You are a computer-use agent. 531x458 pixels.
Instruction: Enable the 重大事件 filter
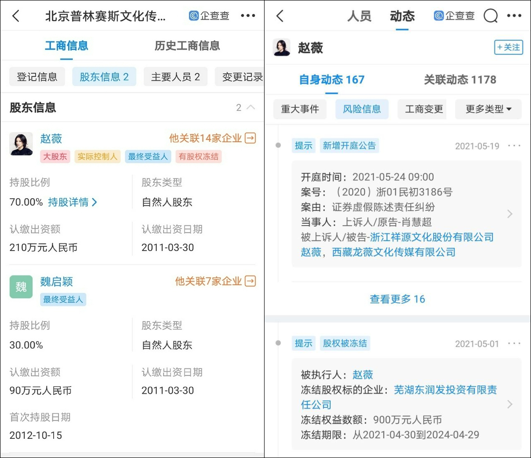pos(300,109)
